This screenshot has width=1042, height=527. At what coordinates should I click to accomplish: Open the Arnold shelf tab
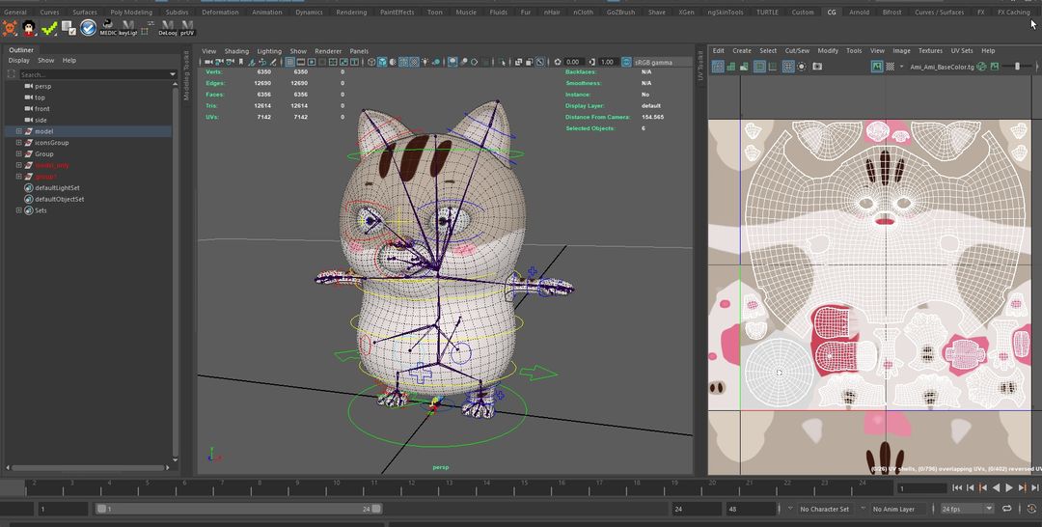coord(859,12)
